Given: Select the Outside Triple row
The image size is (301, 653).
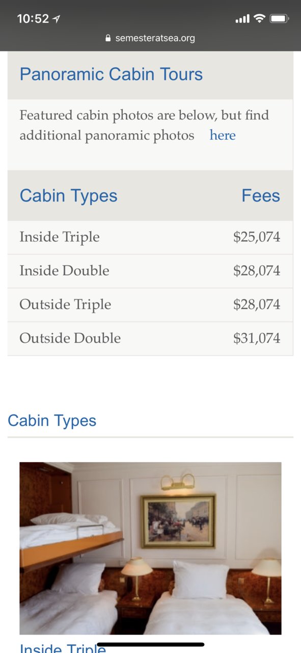Looking at the screenshot, I should coord(150,305).
